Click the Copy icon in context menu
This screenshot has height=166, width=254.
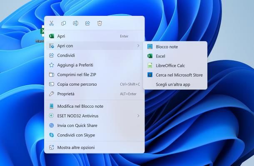coord(63,23)
